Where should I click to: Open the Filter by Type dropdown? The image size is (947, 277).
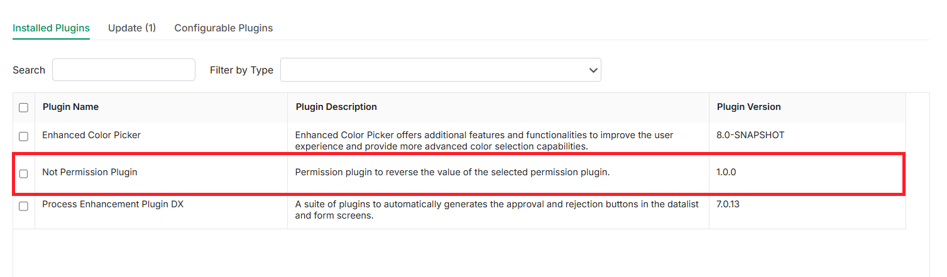pyautogui.click(x=441, y=70)
